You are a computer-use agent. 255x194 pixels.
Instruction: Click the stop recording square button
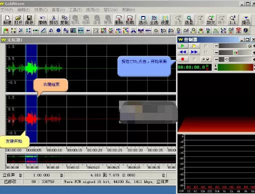[194, 59]
